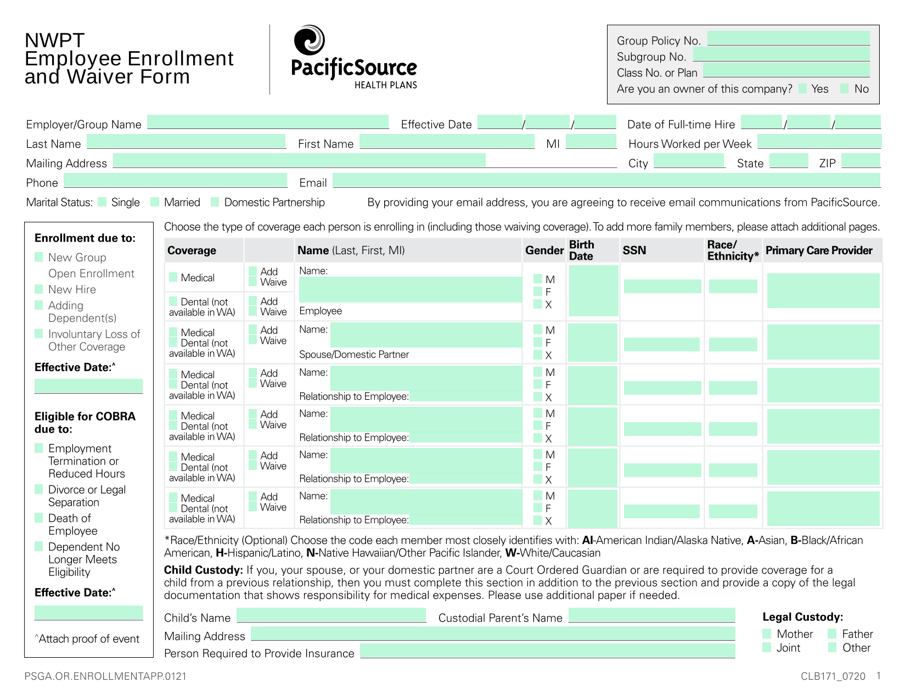Check Waive box in Employee Dental row

tap(253, 311)
